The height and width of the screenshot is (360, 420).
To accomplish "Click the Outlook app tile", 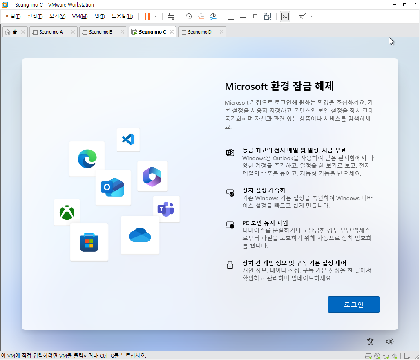I will click(x=113, y=188).
